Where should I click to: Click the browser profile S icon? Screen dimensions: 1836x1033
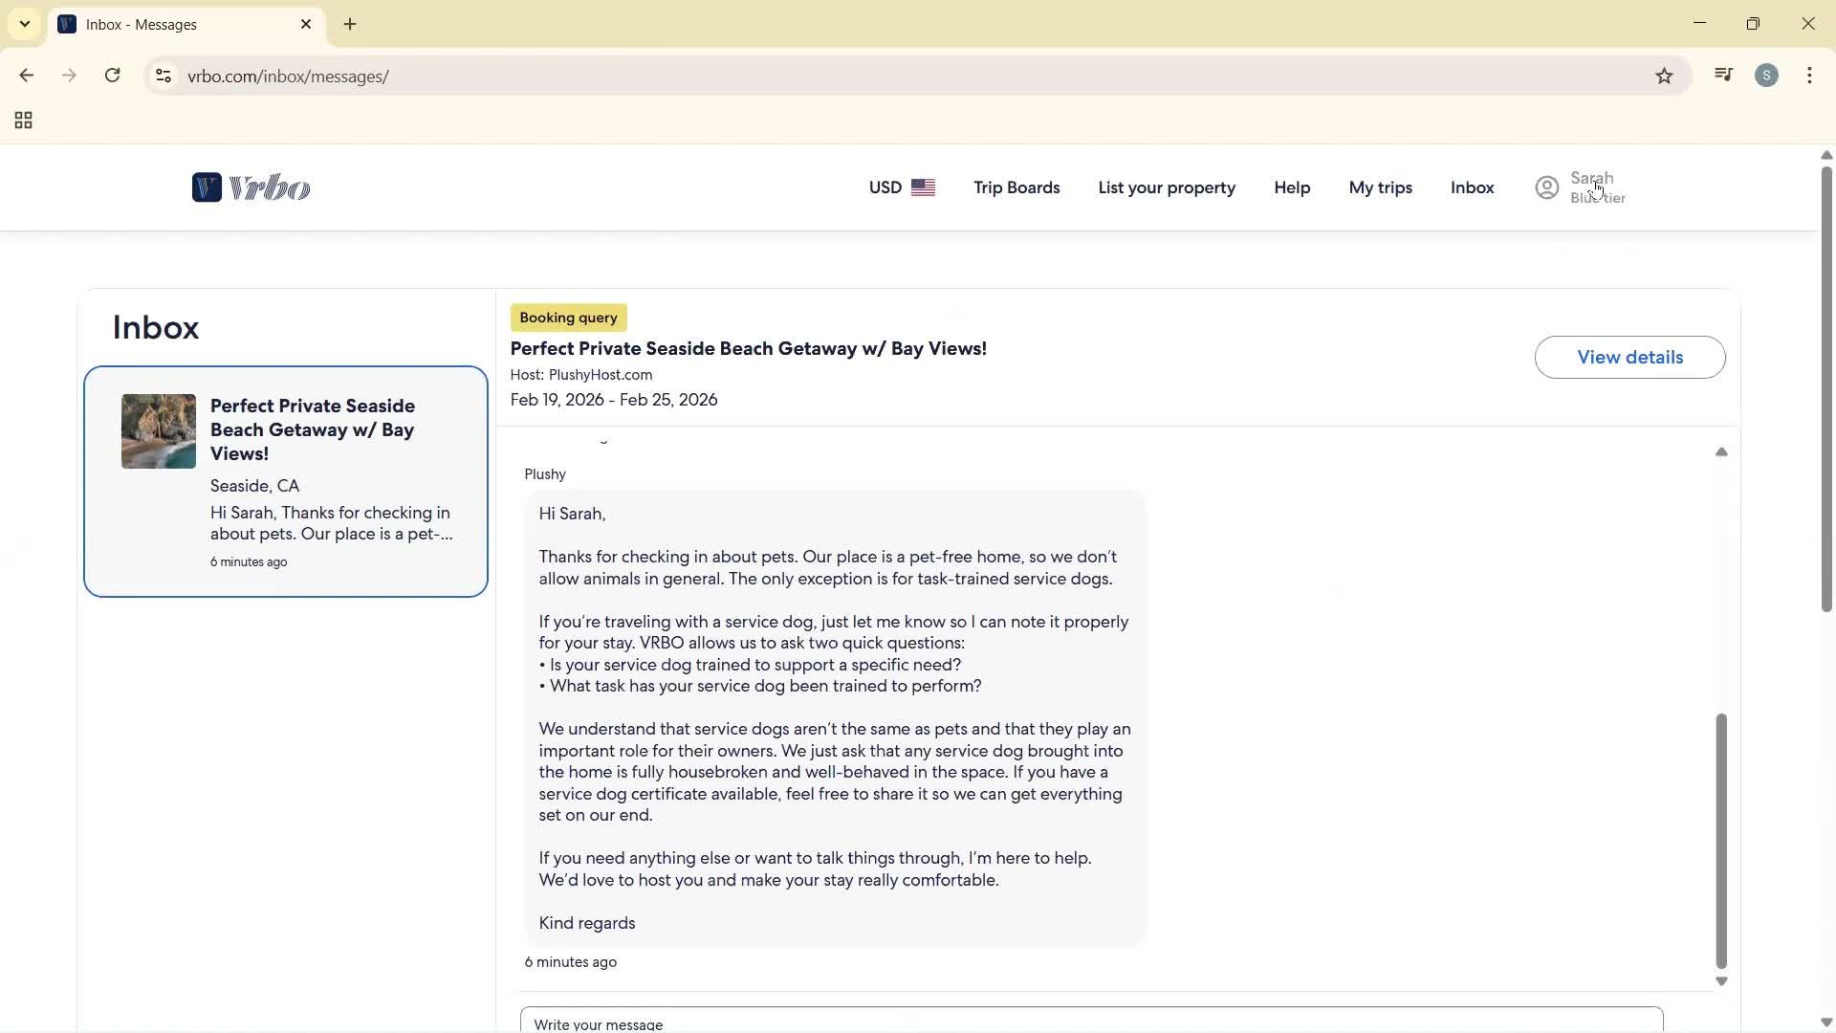(x=1767, y=76)
